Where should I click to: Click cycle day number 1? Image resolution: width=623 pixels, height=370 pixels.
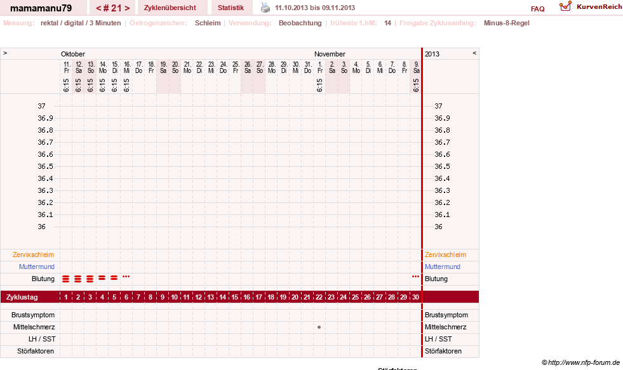[66, 297]
